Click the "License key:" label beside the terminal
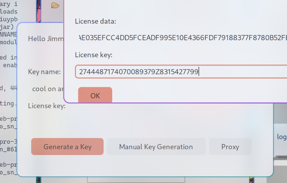 coord(47,106)
